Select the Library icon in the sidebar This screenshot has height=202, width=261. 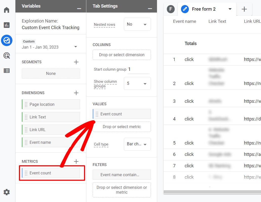tap(6, 71)
